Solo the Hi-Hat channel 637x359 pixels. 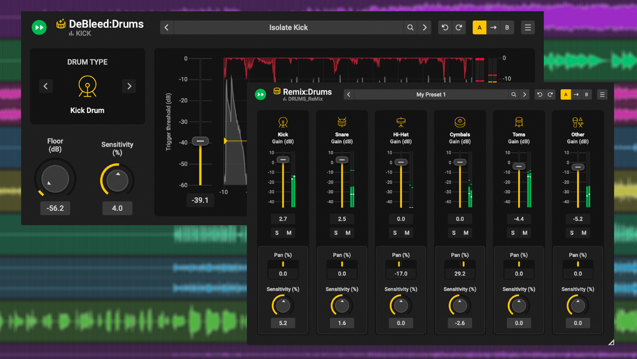point(395,233)
